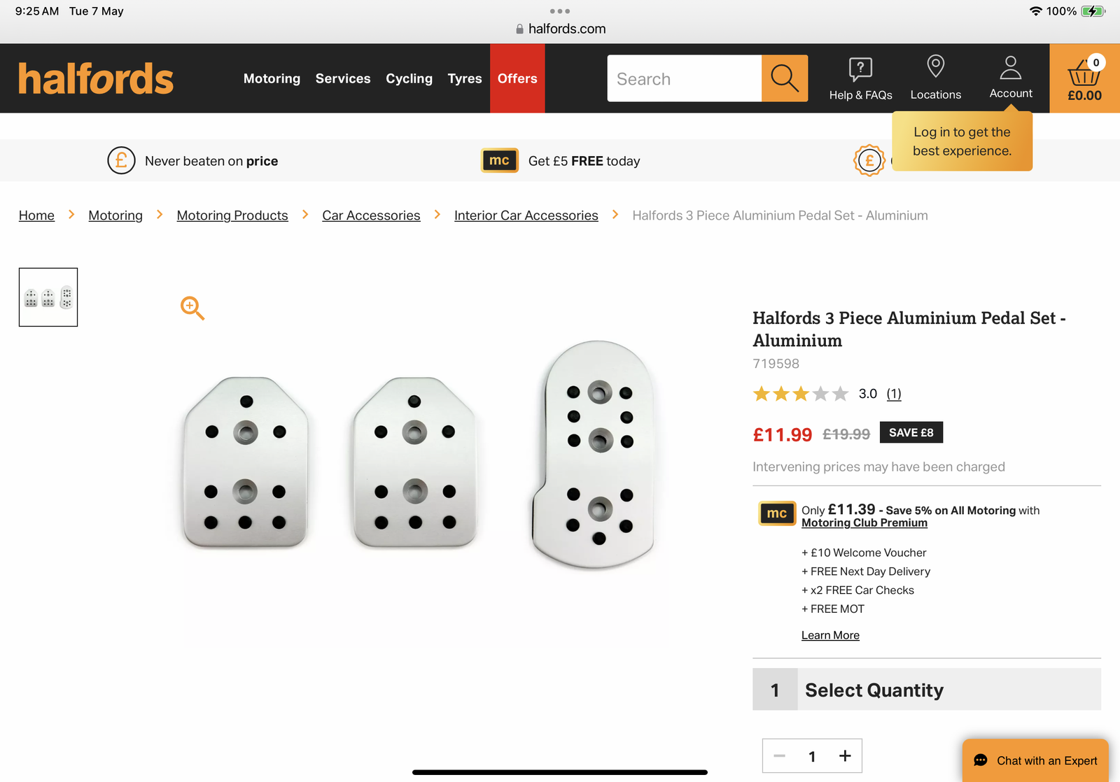Click the Halfords logo
Screen dimensions: 1120x782
pyautogui.click(x=96, y=79)
